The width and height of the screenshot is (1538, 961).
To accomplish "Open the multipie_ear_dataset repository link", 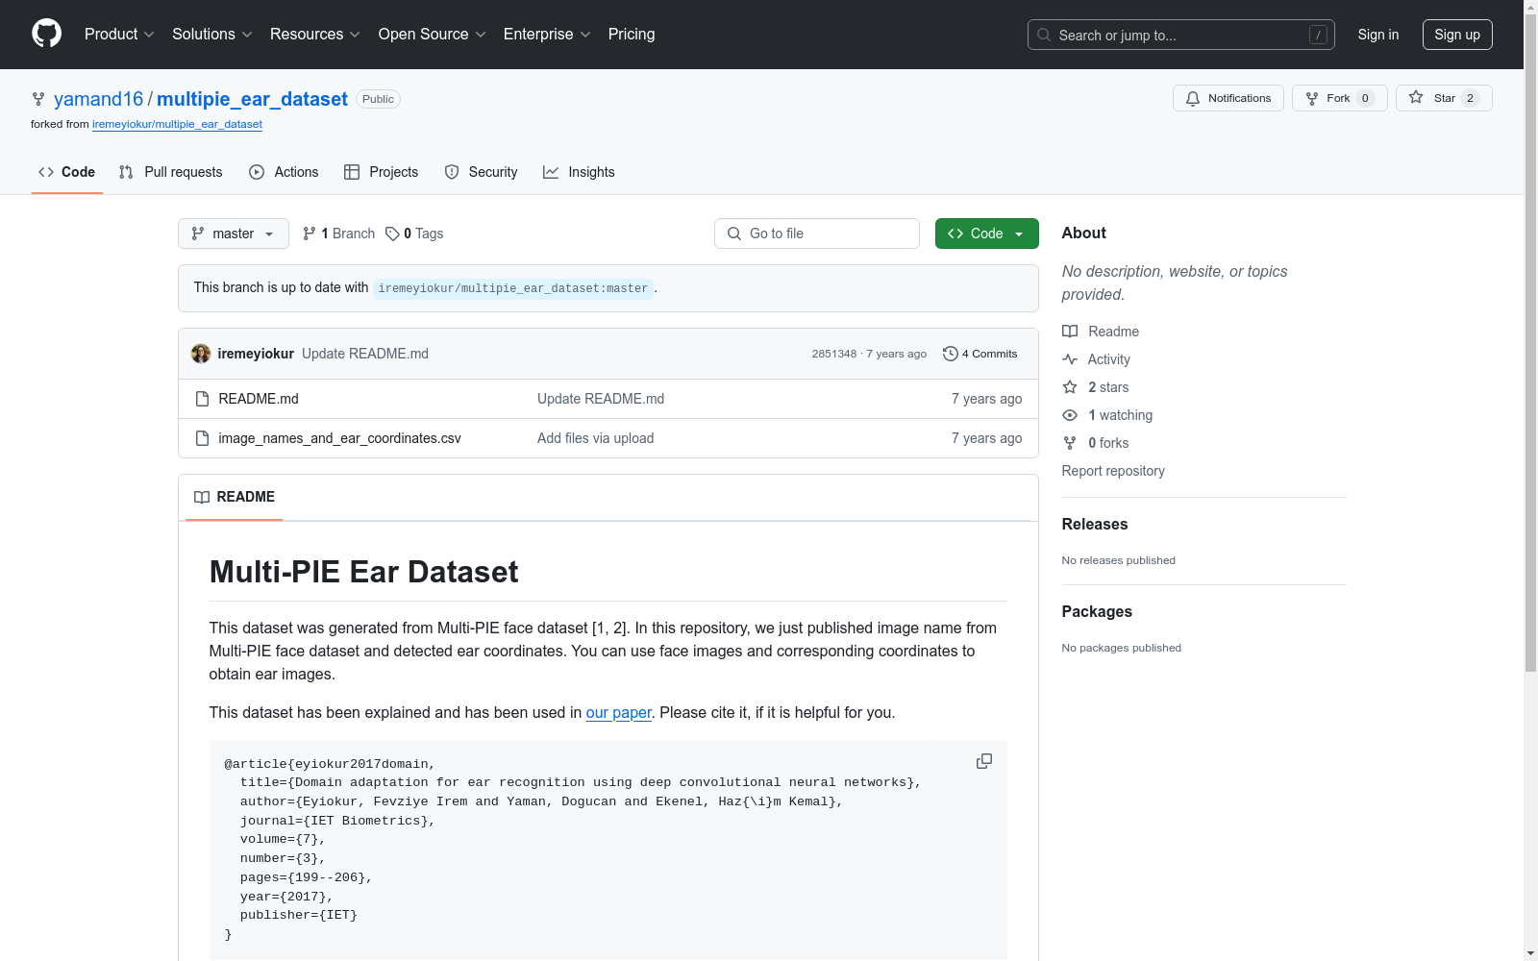I will tap(252, 99).
